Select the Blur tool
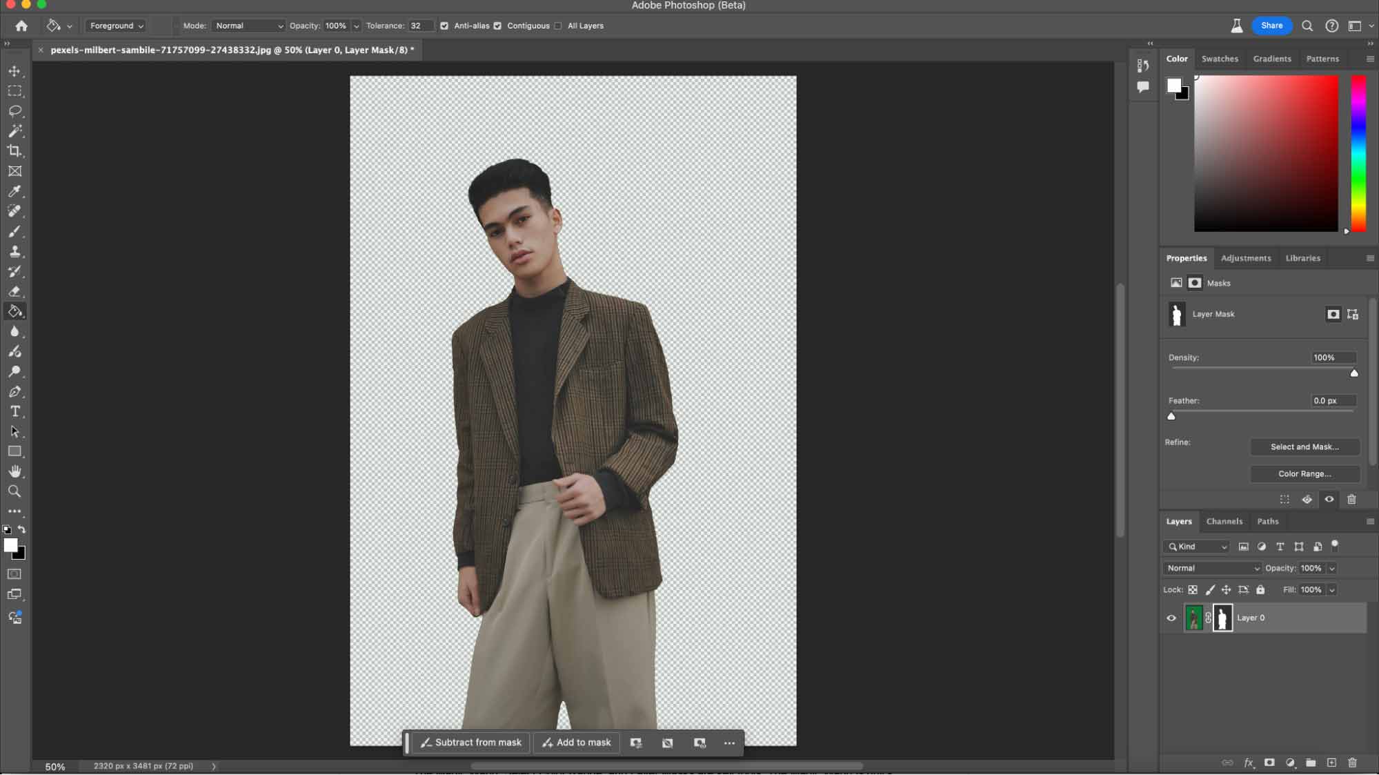 14,331
